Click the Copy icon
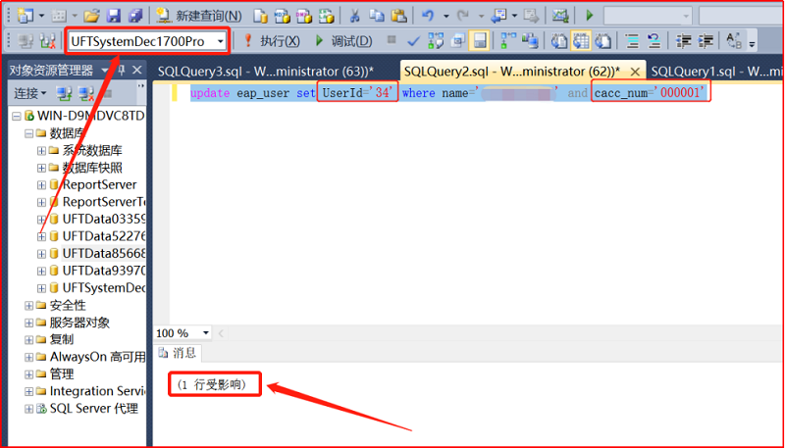This screenshot has width=785, height=448. coord(377,16)
